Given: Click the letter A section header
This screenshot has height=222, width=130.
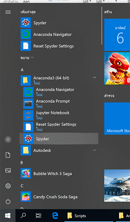Looking at the screenshot, I should point(22,70).
